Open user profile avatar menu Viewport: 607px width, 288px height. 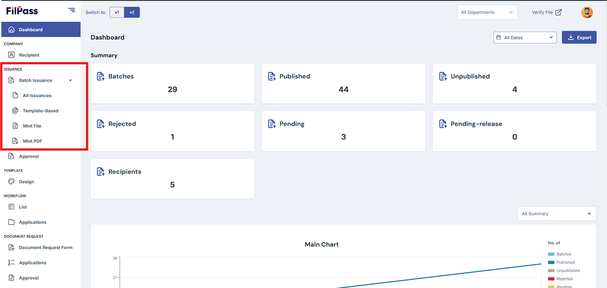tap(587, 12)
